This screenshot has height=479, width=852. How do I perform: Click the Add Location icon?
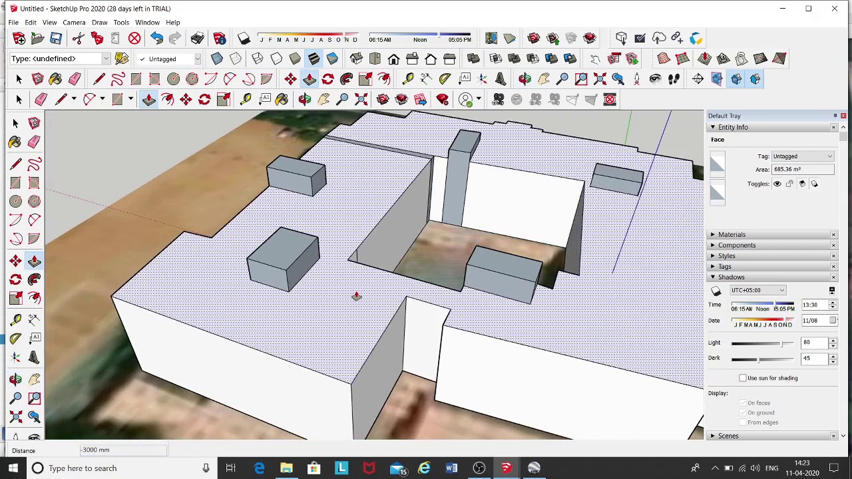(x=491, y=39)
